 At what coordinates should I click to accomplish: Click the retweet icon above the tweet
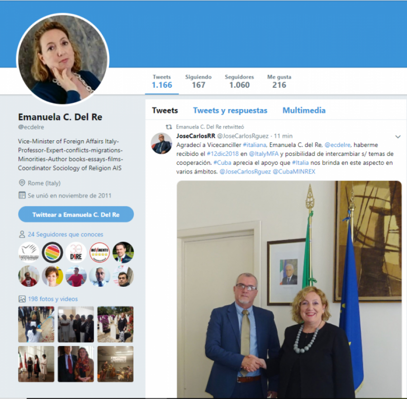point(169,127)
